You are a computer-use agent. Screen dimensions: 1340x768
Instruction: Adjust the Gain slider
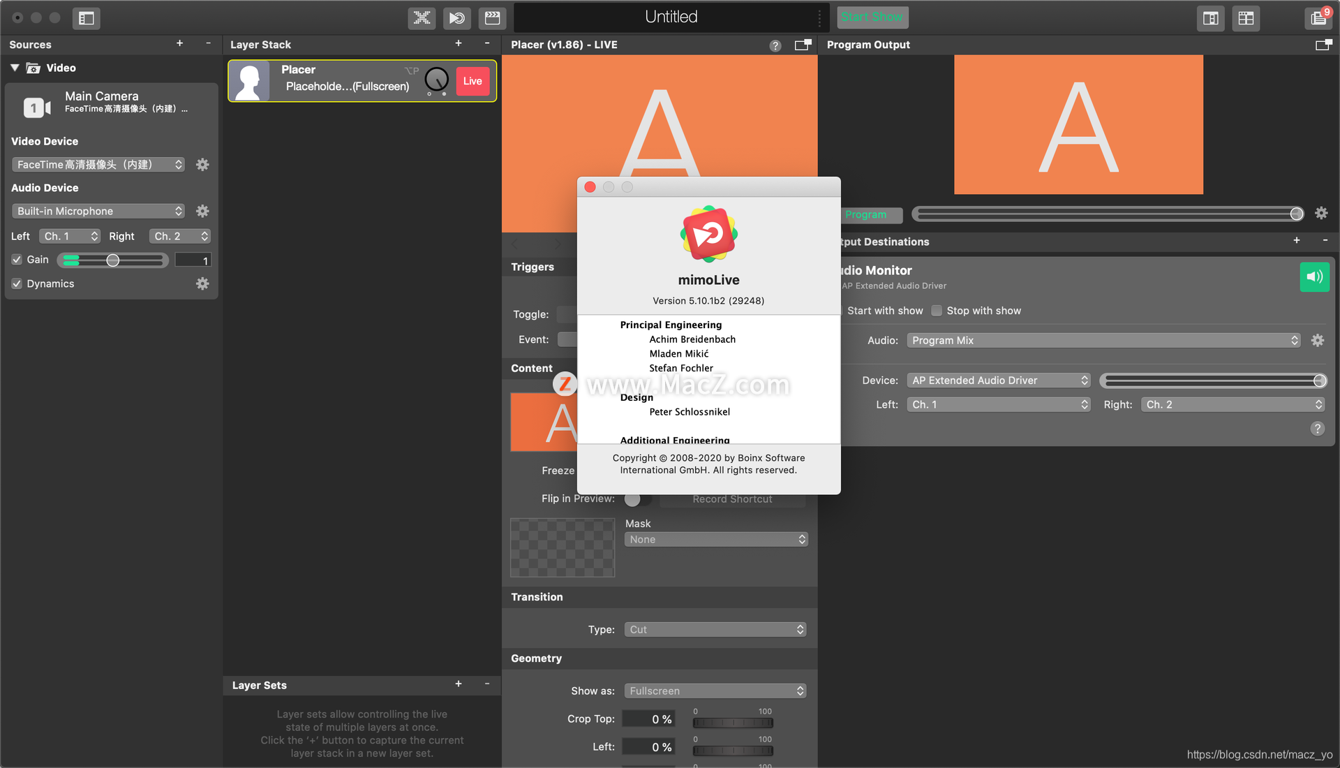[114, 260]
